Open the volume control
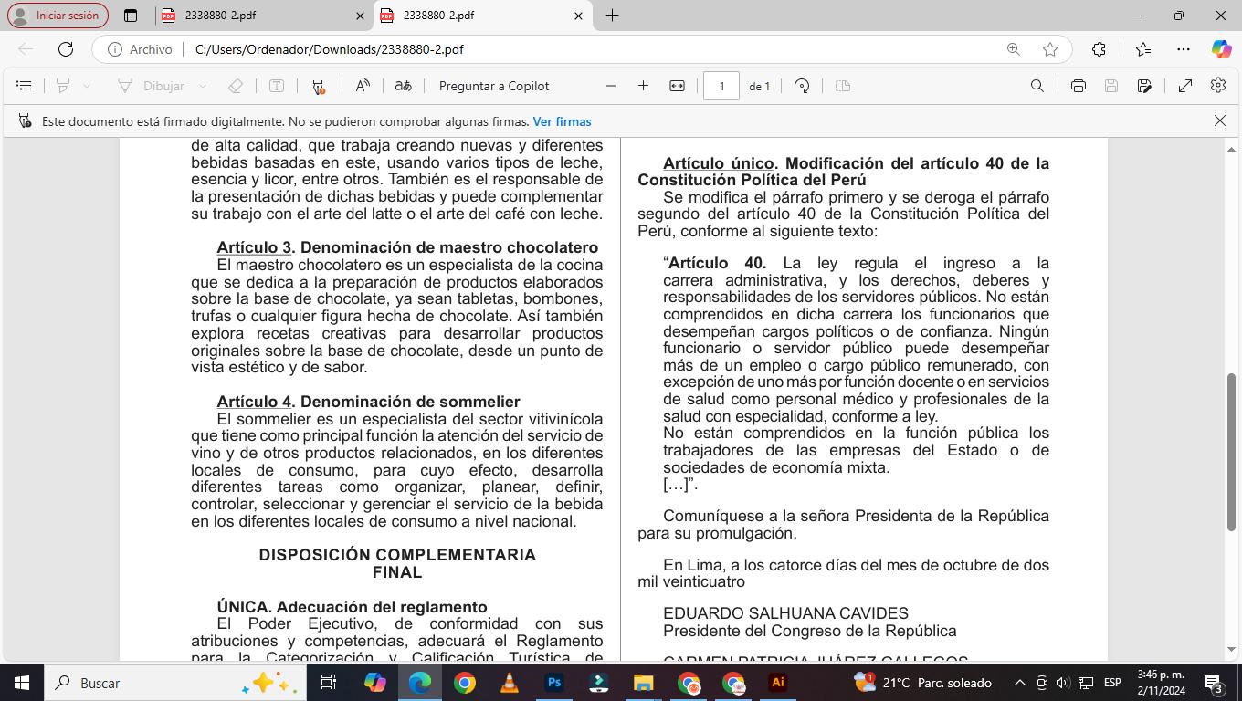The height and width of the screenshot is (701, 1242). pos(1062,683)
